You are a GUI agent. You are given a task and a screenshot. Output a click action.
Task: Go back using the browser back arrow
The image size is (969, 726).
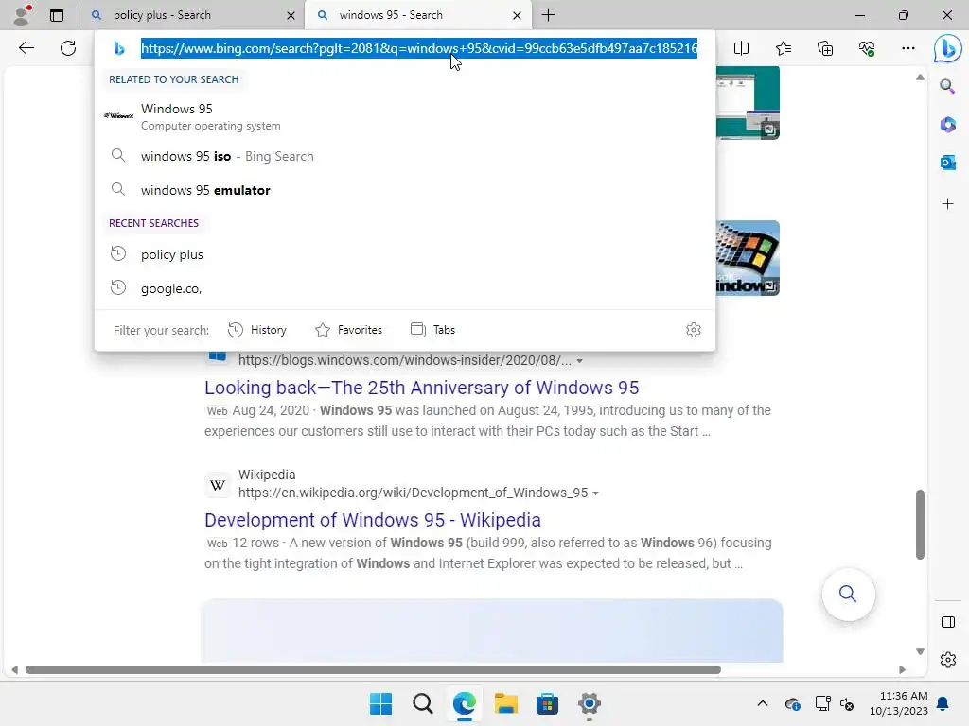click(26, 48)
